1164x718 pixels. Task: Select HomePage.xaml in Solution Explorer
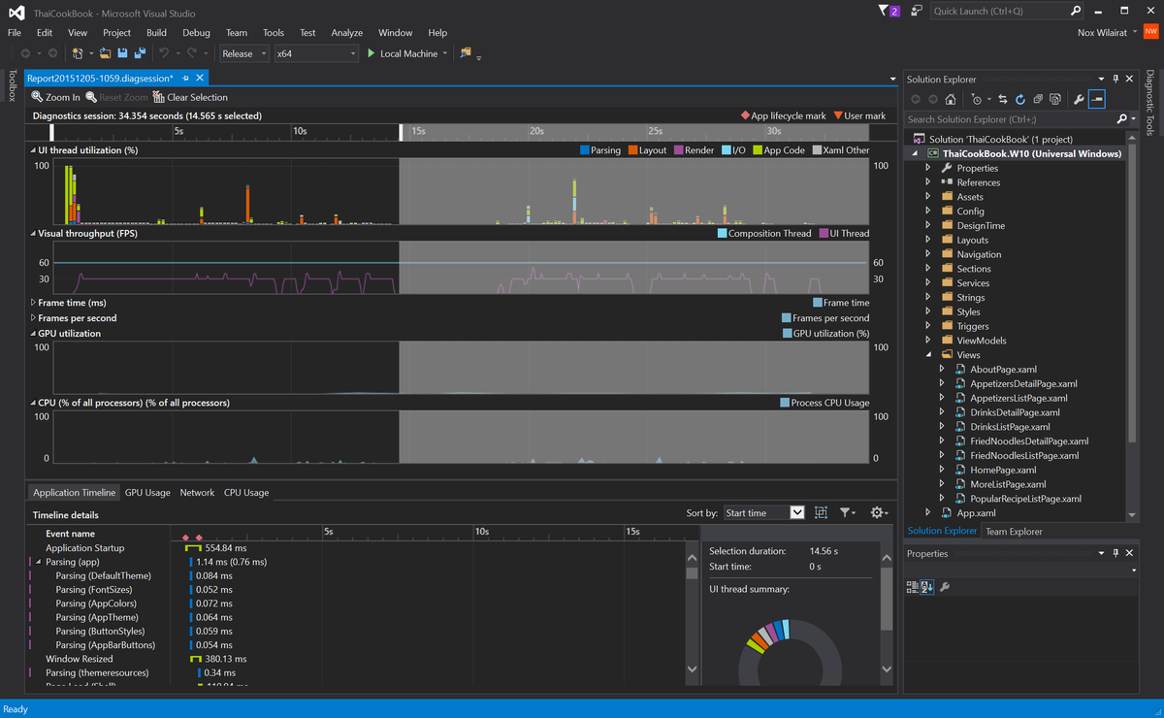click(x=1003, y=470)
